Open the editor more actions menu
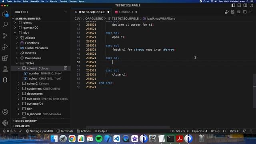The width and height of the screenshot is (256, 144). click(x=251, y=12)
